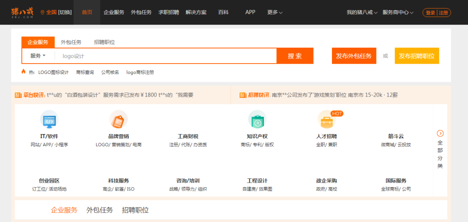
Task: Click hot search 商标查询
Action: pyautogui.click(x=85, y=72)
